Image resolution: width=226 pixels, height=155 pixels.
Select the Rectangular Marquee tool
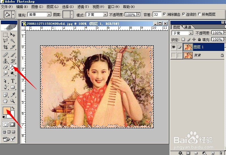tap(5, 35)
